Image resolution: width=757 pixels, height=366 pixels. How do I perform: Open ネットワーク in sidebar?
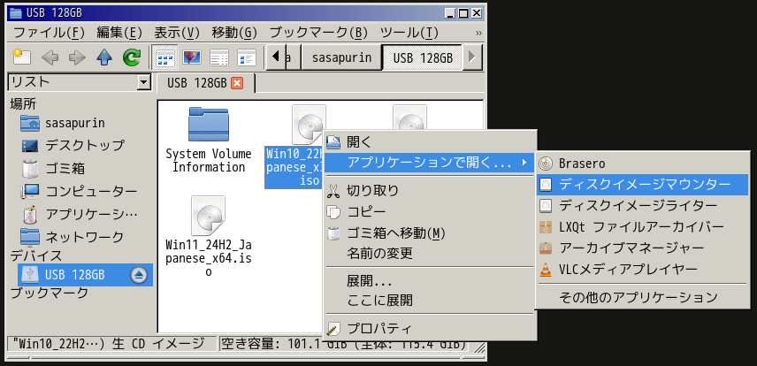click(x=73, y=237)
